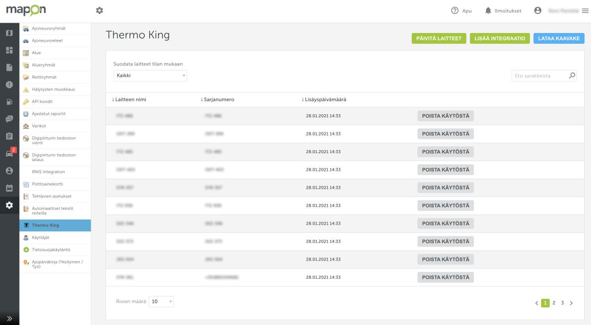Click the car icon with red badge
The image size is (591, 325).
tap(9, 153)
